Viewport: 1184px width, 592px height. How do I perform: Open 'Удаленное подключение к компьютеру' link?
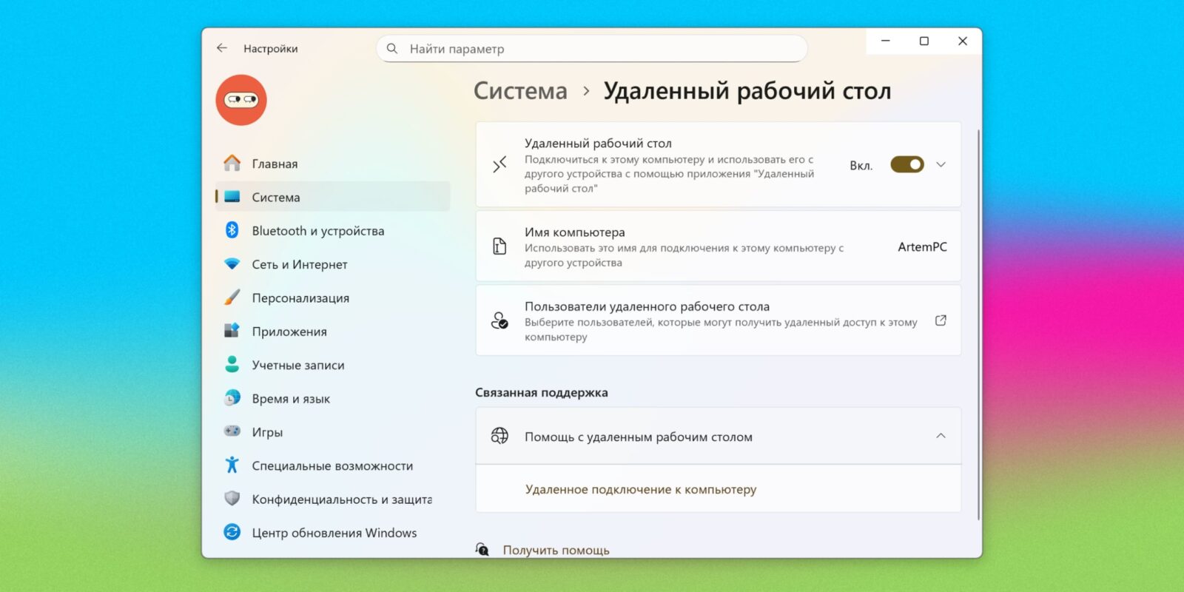coord(641,489)
